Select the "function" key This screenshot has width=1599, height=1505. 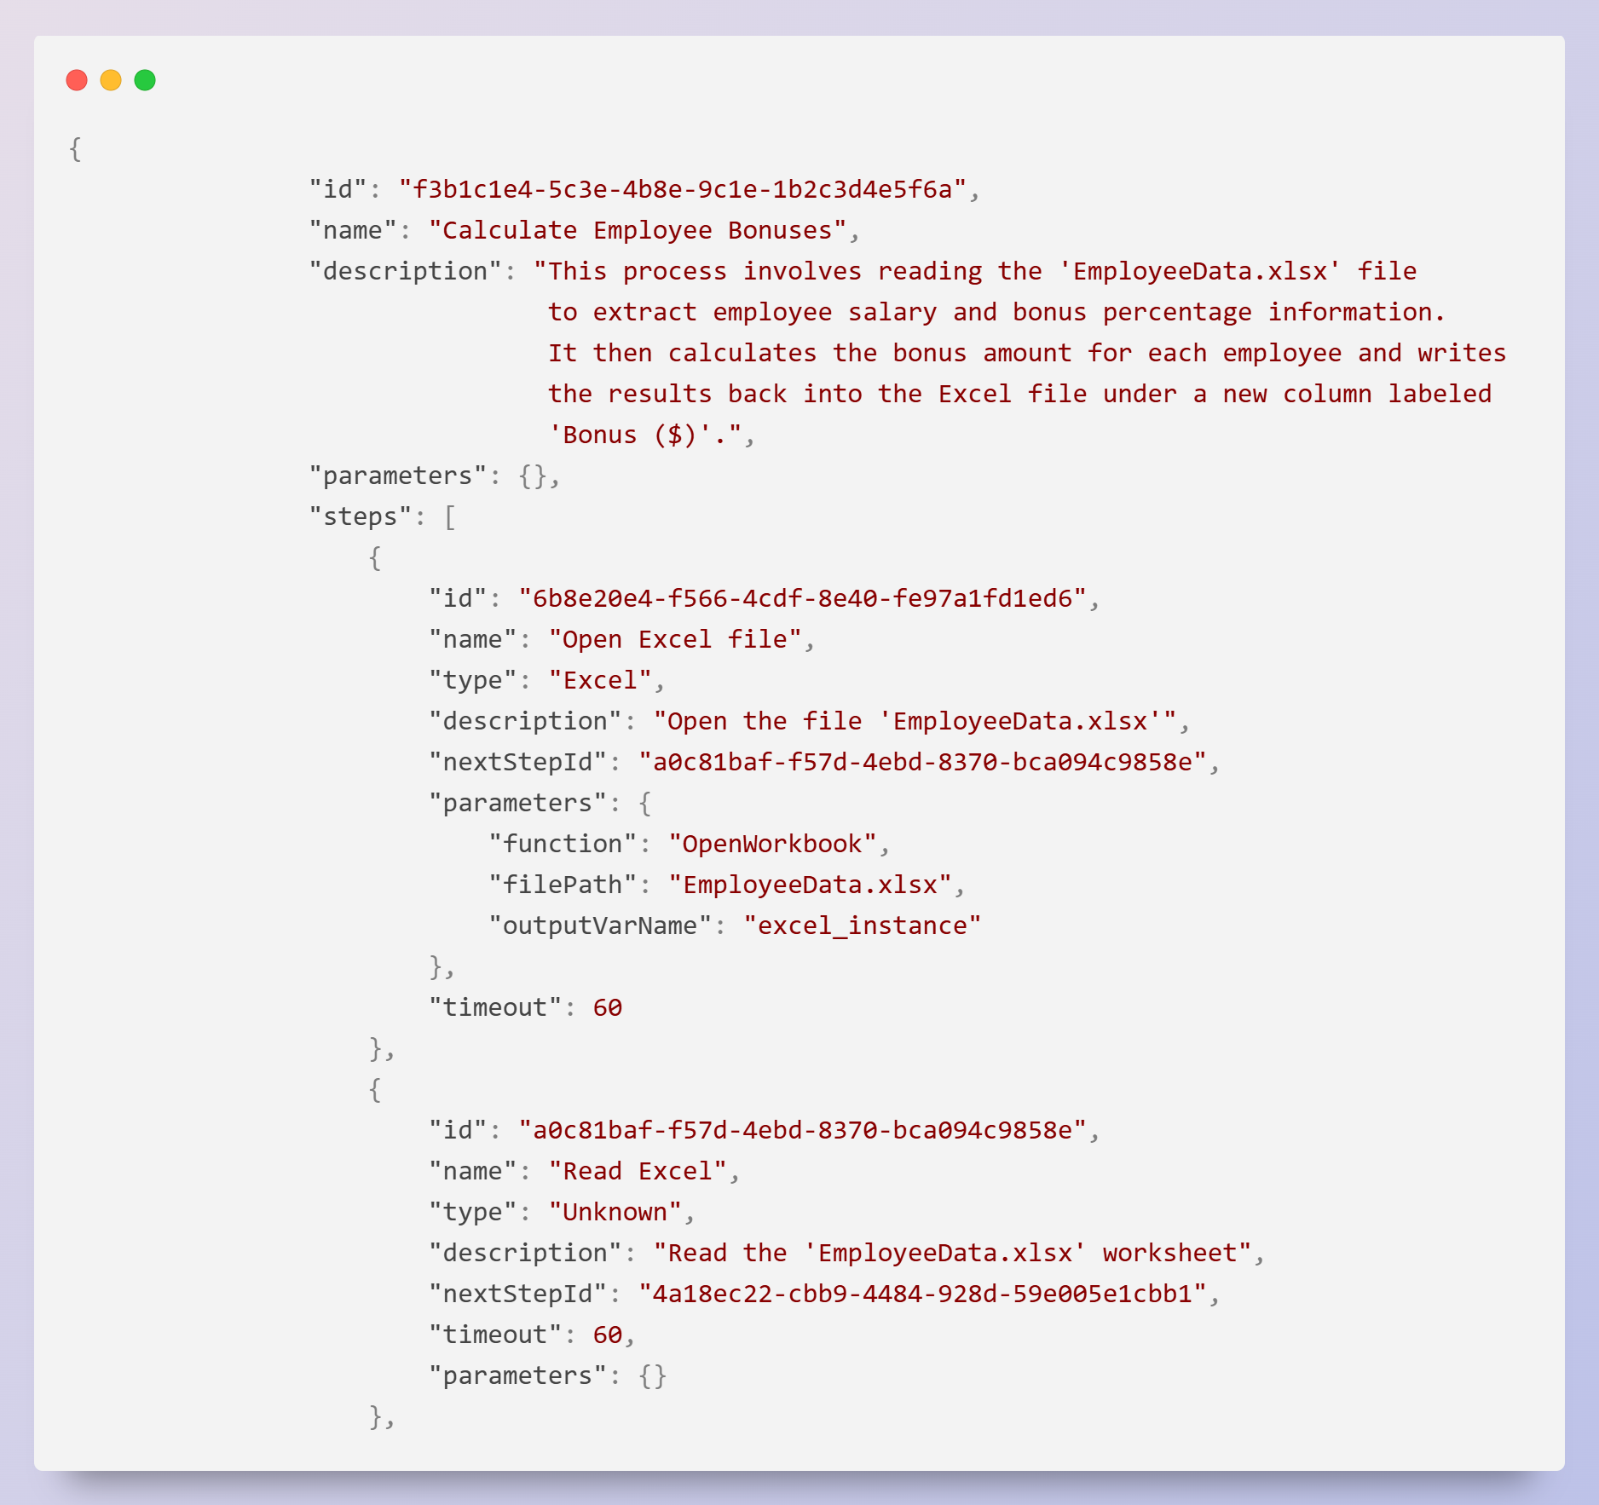click(563, 844)
